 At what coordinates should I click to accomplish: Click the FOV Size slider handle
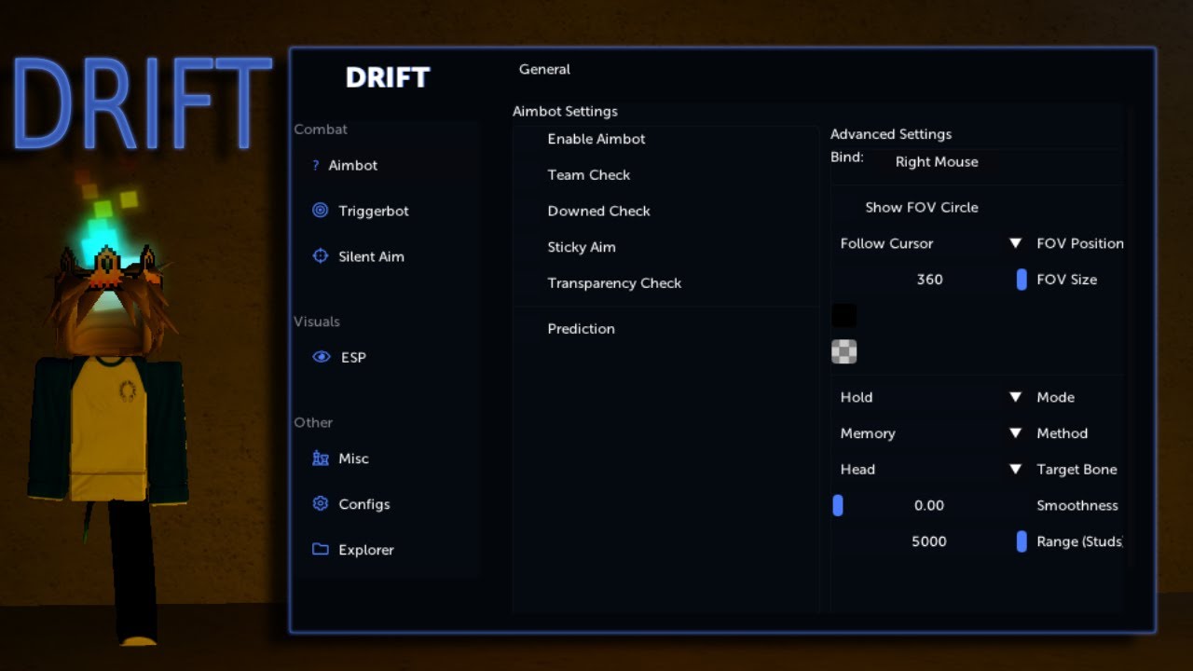(x=1022, y=280)
